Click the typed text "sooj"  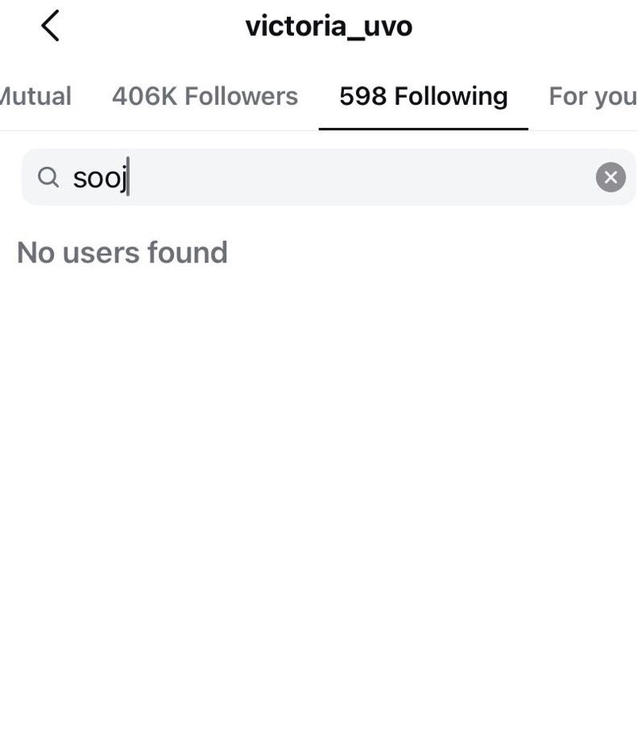pyautogui.click(x=100, y=178)
